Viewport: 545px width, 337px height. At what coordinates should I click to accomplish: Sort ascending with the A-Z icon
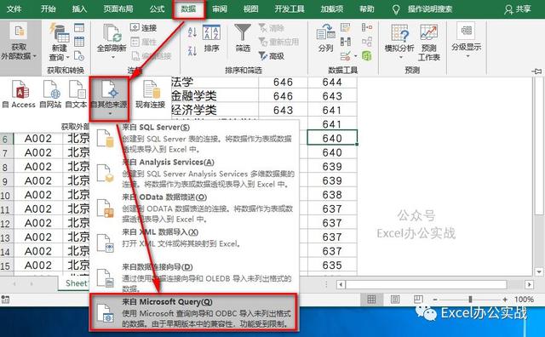[192, 32]
